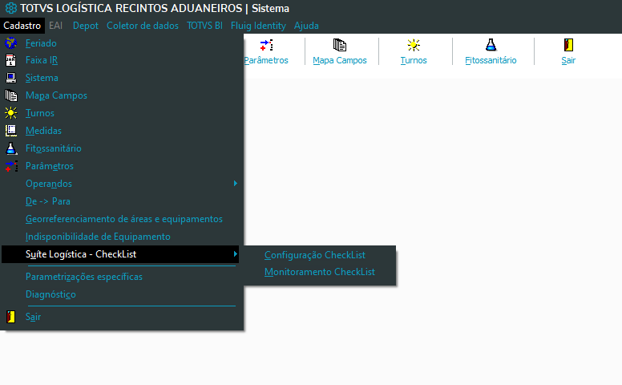
Task: Click the Mapa Campos toolbar icon
Action: 340,45
